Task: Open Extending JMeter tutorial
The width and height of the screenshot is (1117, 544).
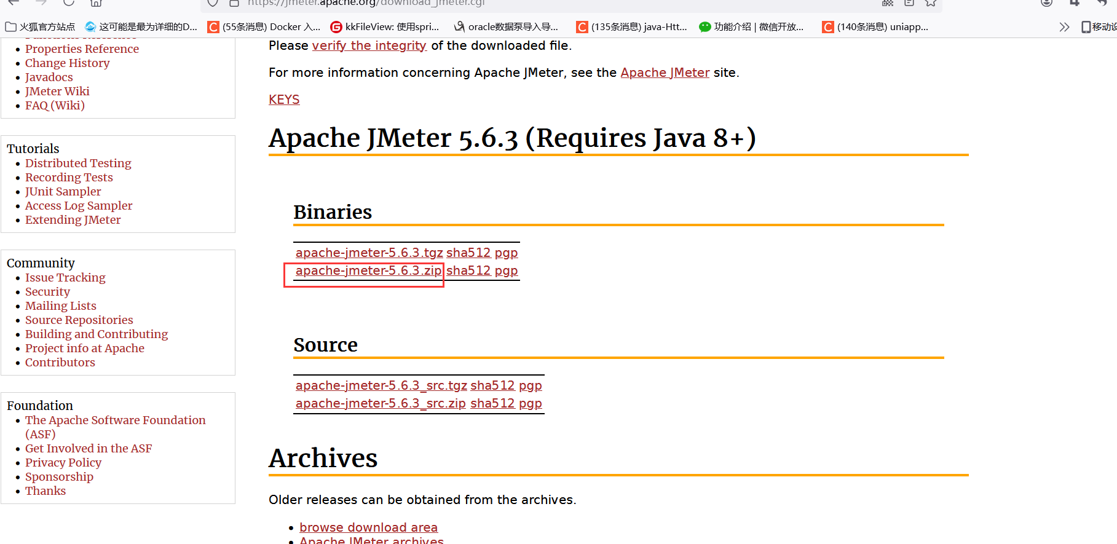Action: pos(73,219)
